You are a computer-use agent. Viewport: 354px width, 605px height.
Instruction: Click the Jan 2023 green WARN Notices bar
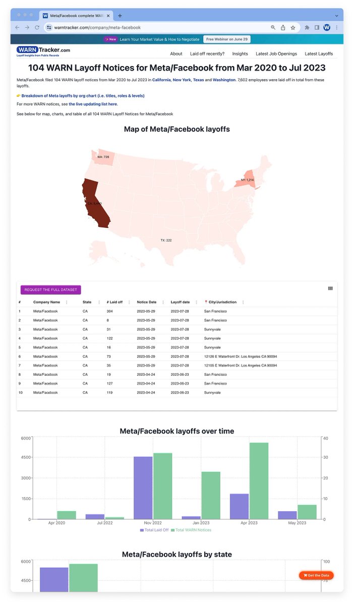pyautogui.click(x=211, y=495)
